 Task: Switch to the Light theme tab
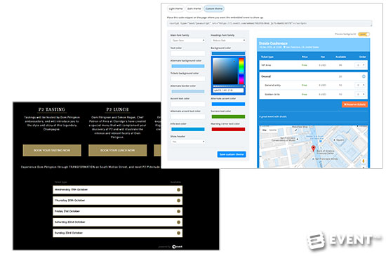[x=175, y=8]
